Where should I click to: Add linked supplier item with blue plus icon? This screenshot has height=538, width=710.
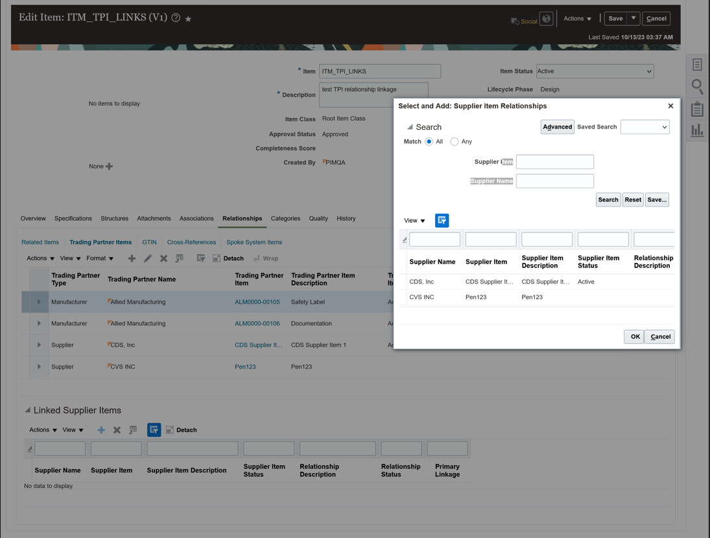(x=101, y=430)
